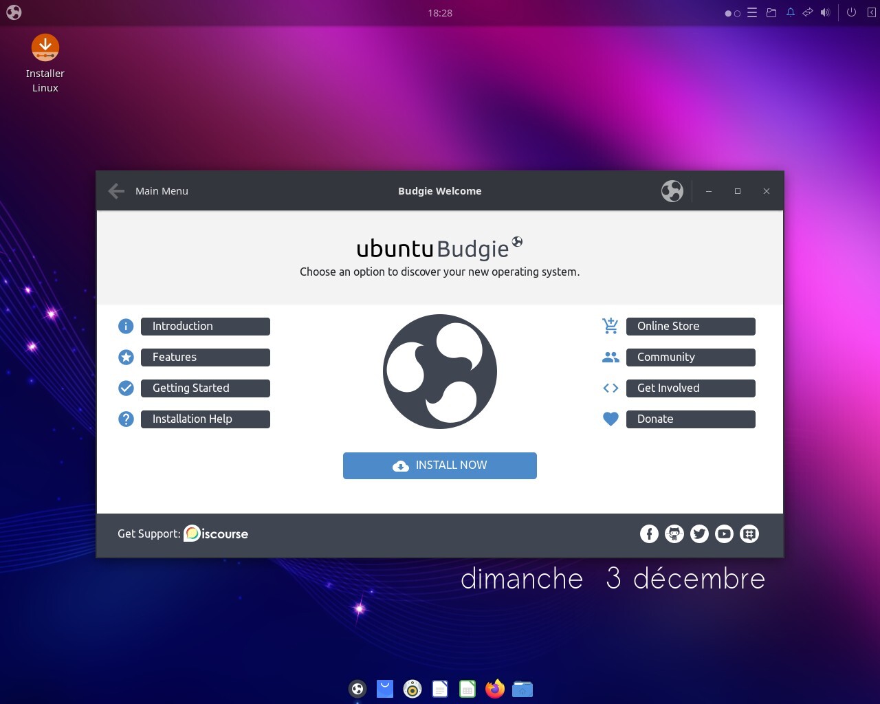Click the blue info icon beside Introduction
Viewport: 880px width, 704px height.
point(126,327)
